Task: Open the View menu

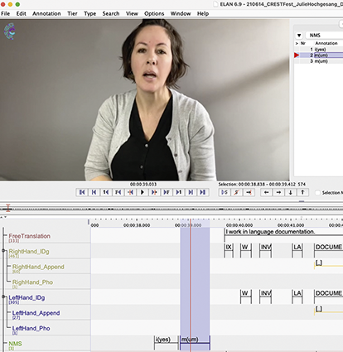Action: pyautogui.click(x=132, y=13)
